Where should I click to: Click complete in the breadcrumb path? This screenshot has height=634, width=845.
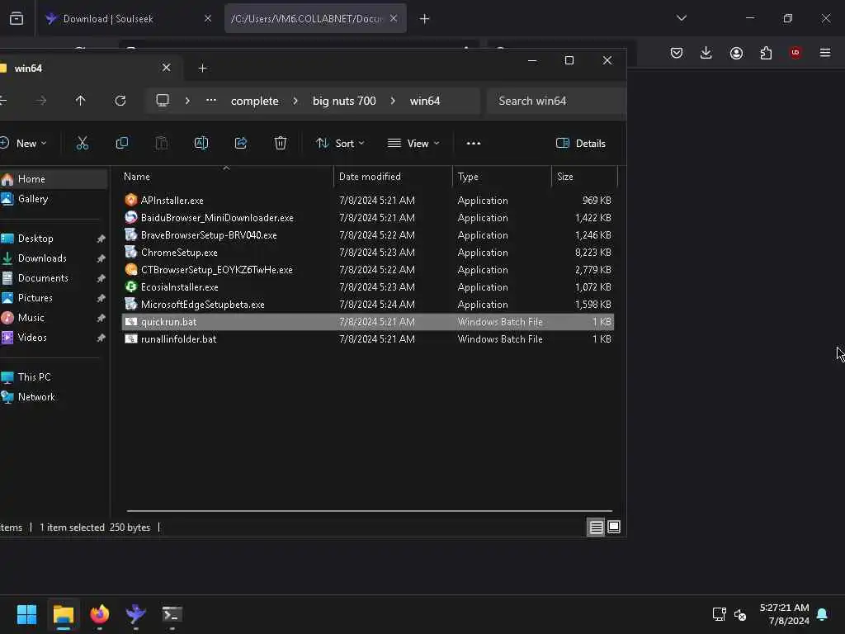pyautogui.click(x=255, y=101)
